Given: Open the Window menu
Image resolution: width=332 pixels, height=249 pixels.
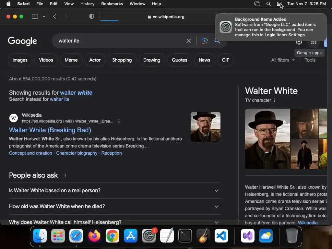Looking at the screenshot, I should 137,4.
